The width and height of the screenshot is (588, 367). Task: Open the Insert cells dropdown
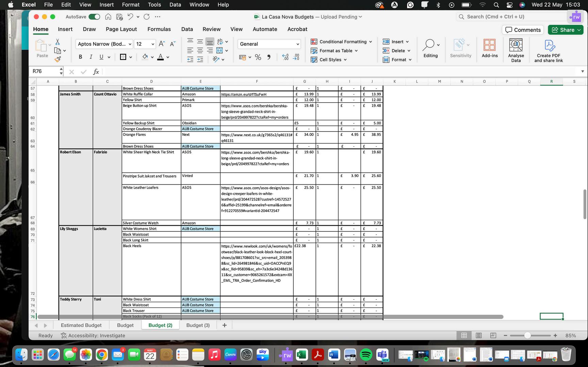(396, 41)
